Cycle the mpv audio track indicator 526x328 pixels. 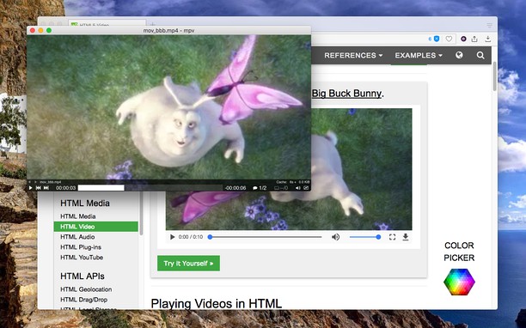click(x=281, y=188)
